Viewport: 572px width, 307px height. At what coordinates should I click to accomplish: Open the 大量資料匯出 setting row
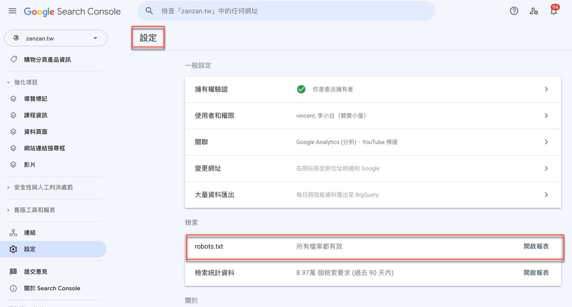(x=373, y=195)
